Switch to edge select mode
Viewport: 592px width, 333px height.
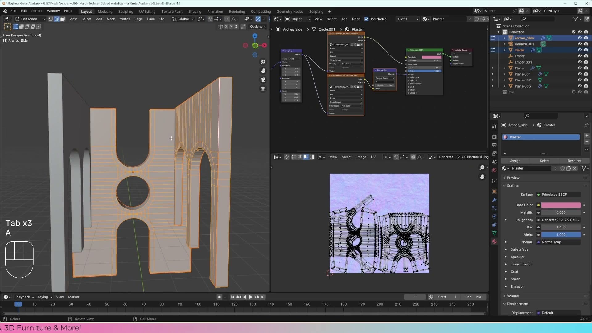click(x=57, y=19)
